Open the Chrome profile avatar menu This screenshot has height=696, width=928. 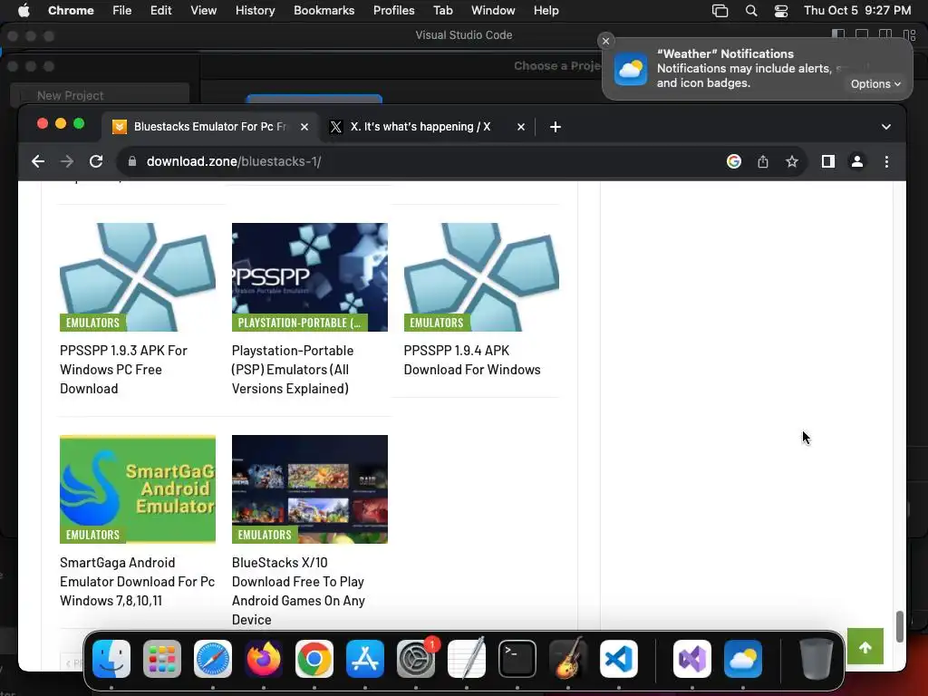[x=857, y=161]
